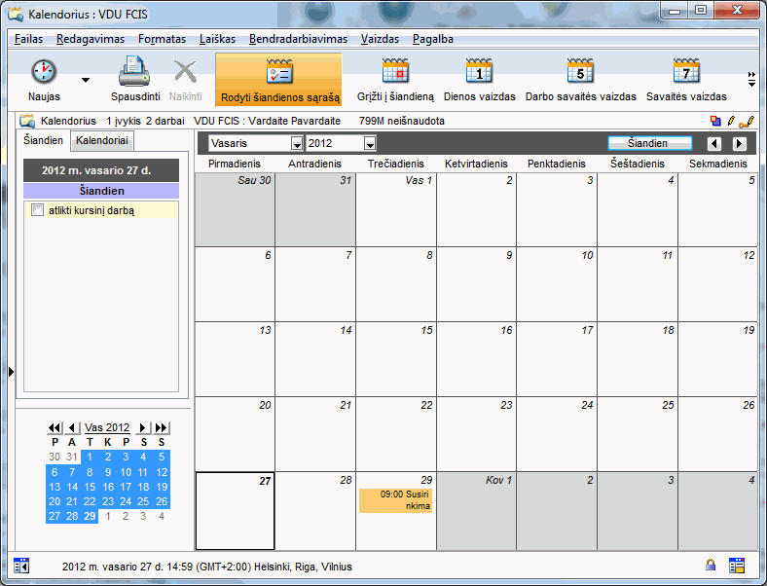Switch to Darbo savaitės vaizdas

[x=580, y=73]
